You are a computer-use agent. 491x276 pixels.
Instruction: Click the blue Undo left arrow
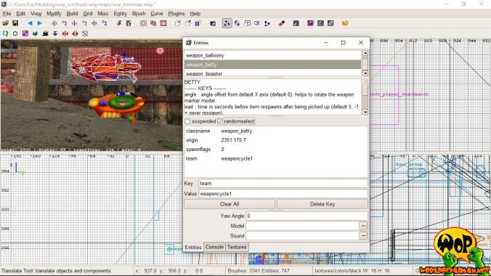pos(30,23)
